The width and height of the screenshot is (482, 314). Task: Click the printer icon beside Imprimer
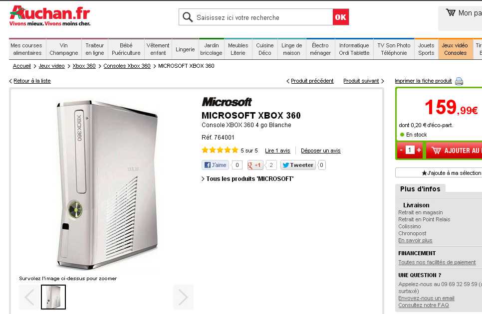tap(459, 81)
